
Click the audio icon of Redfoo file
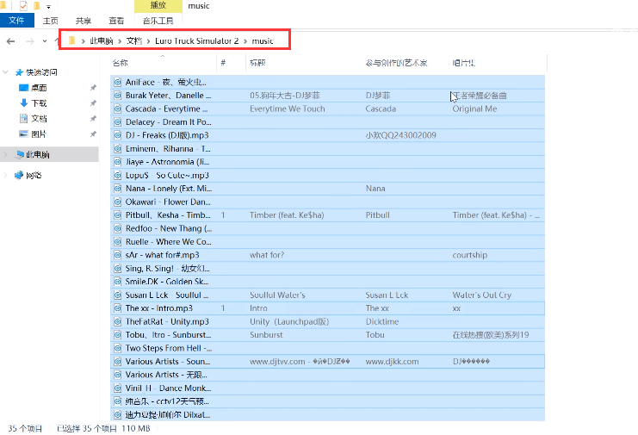tap(118, 228)
